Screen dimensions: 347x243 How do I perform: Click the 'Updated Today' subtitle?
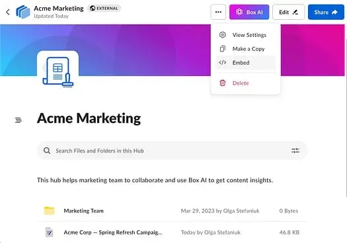tap(51, 16)
